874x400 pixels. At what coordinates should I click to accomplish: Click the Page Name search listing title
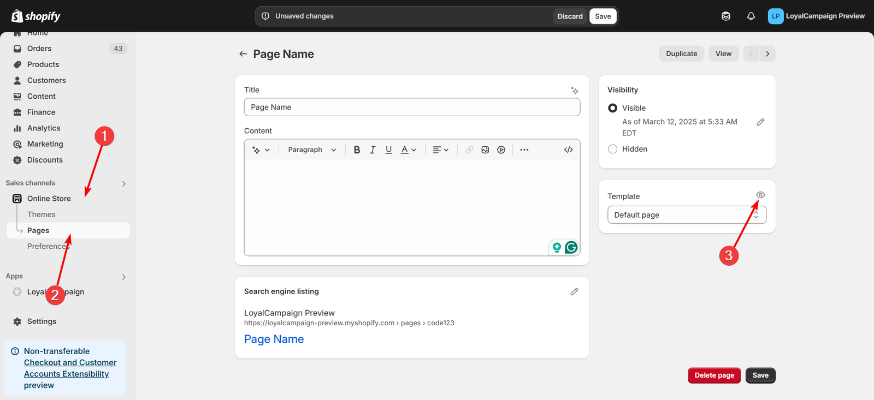point(274,339)
